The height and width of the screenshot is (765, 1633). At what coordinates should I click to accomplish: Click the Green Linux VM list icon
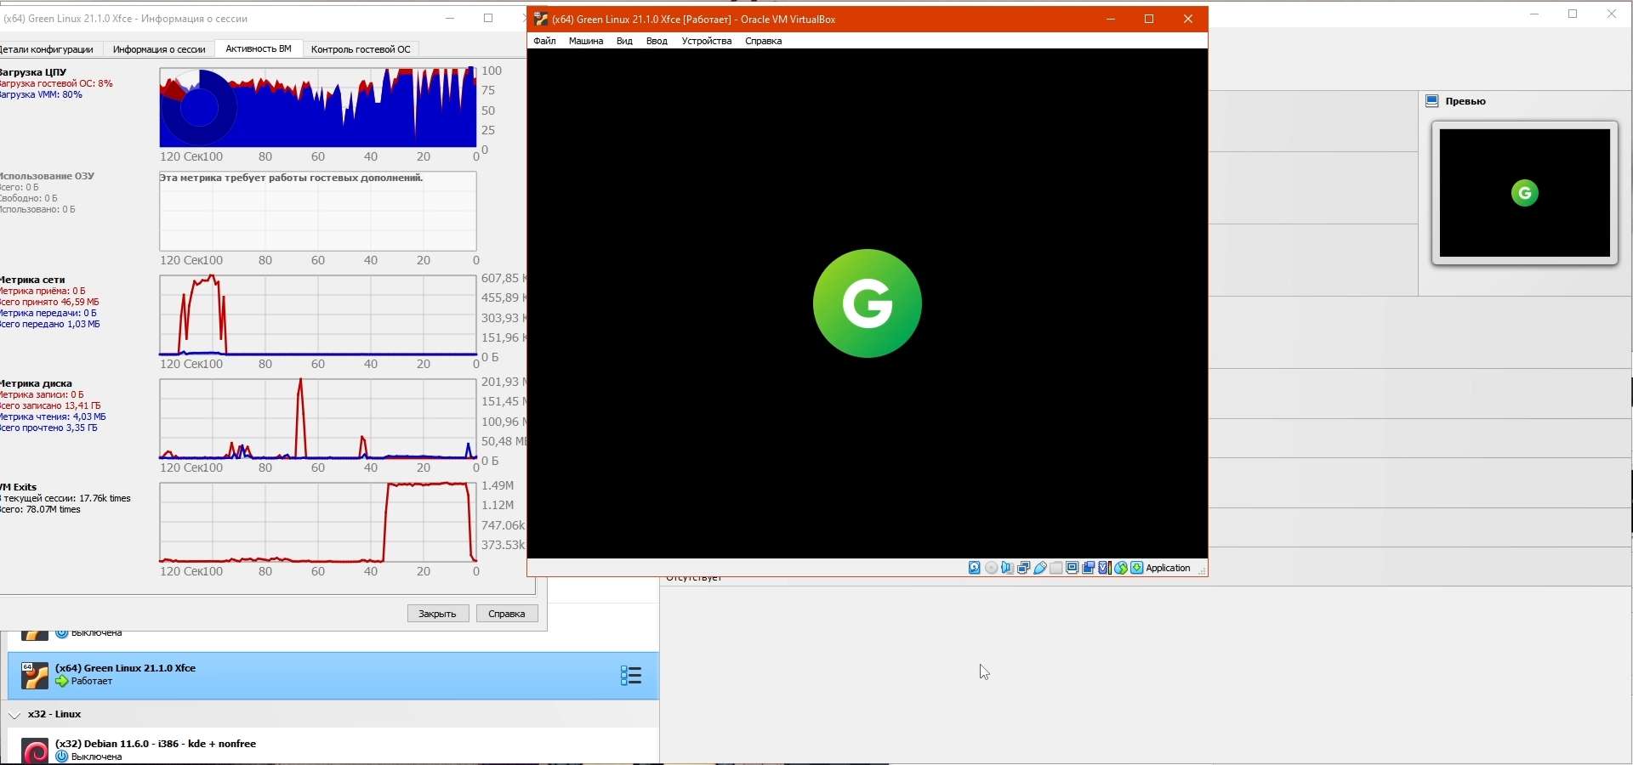pyautogui.click(x=35, y=676)
